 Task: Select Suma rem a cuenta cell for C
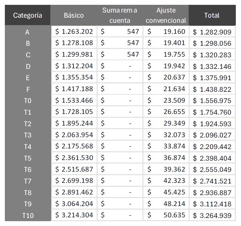[120, 54]
